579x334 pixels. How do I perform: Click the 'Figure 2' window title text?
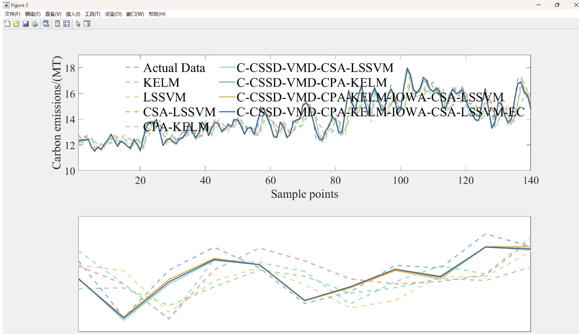[20, 5]
